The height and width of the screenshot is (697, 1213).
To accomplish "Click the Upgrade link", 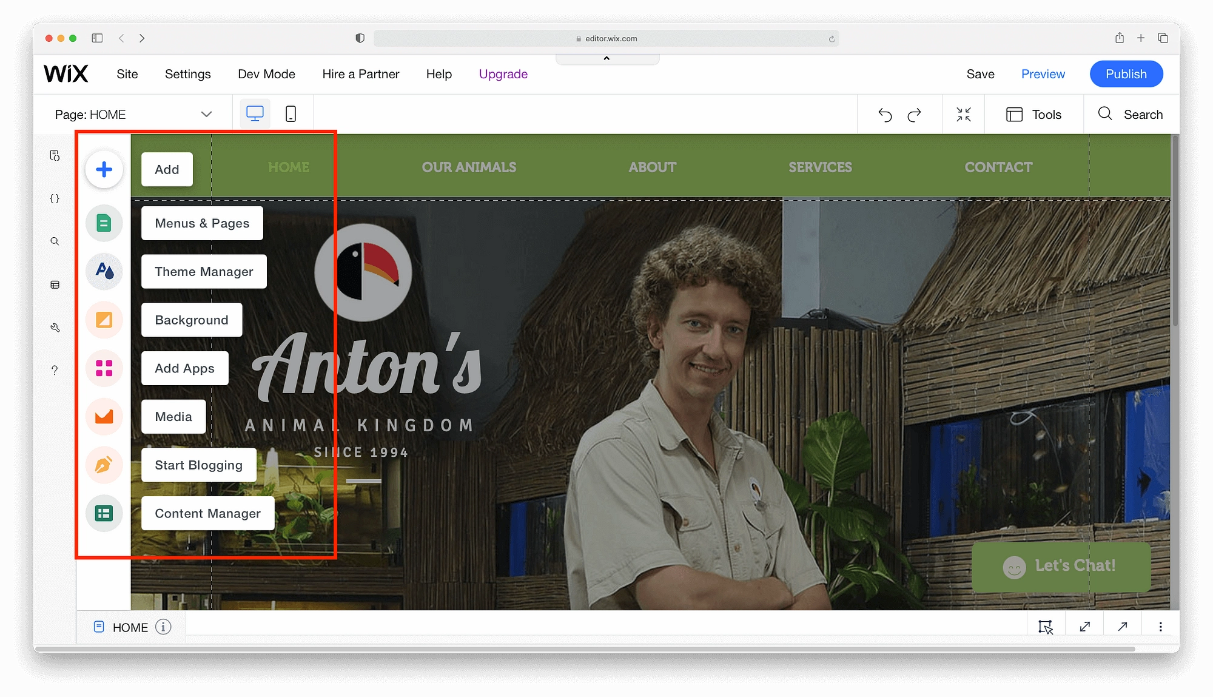I will point(503,74).
